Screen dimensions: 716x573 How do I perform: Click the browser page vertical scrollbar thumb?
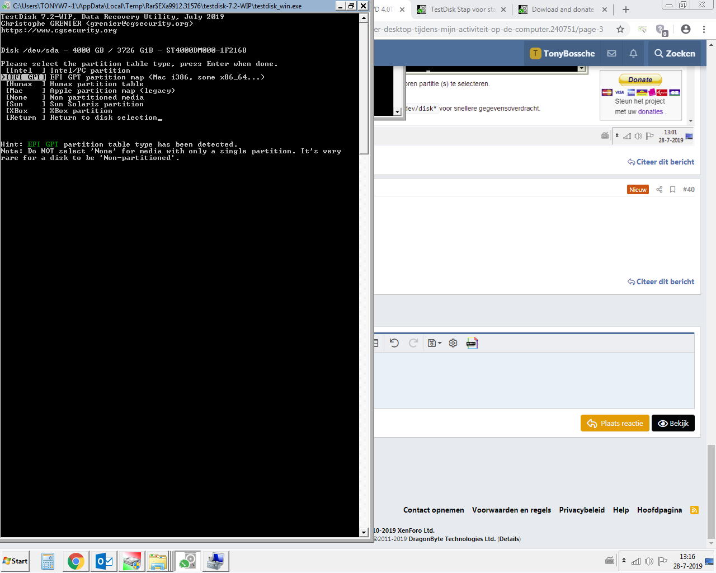pyautogui.click(x=711, y=491)
